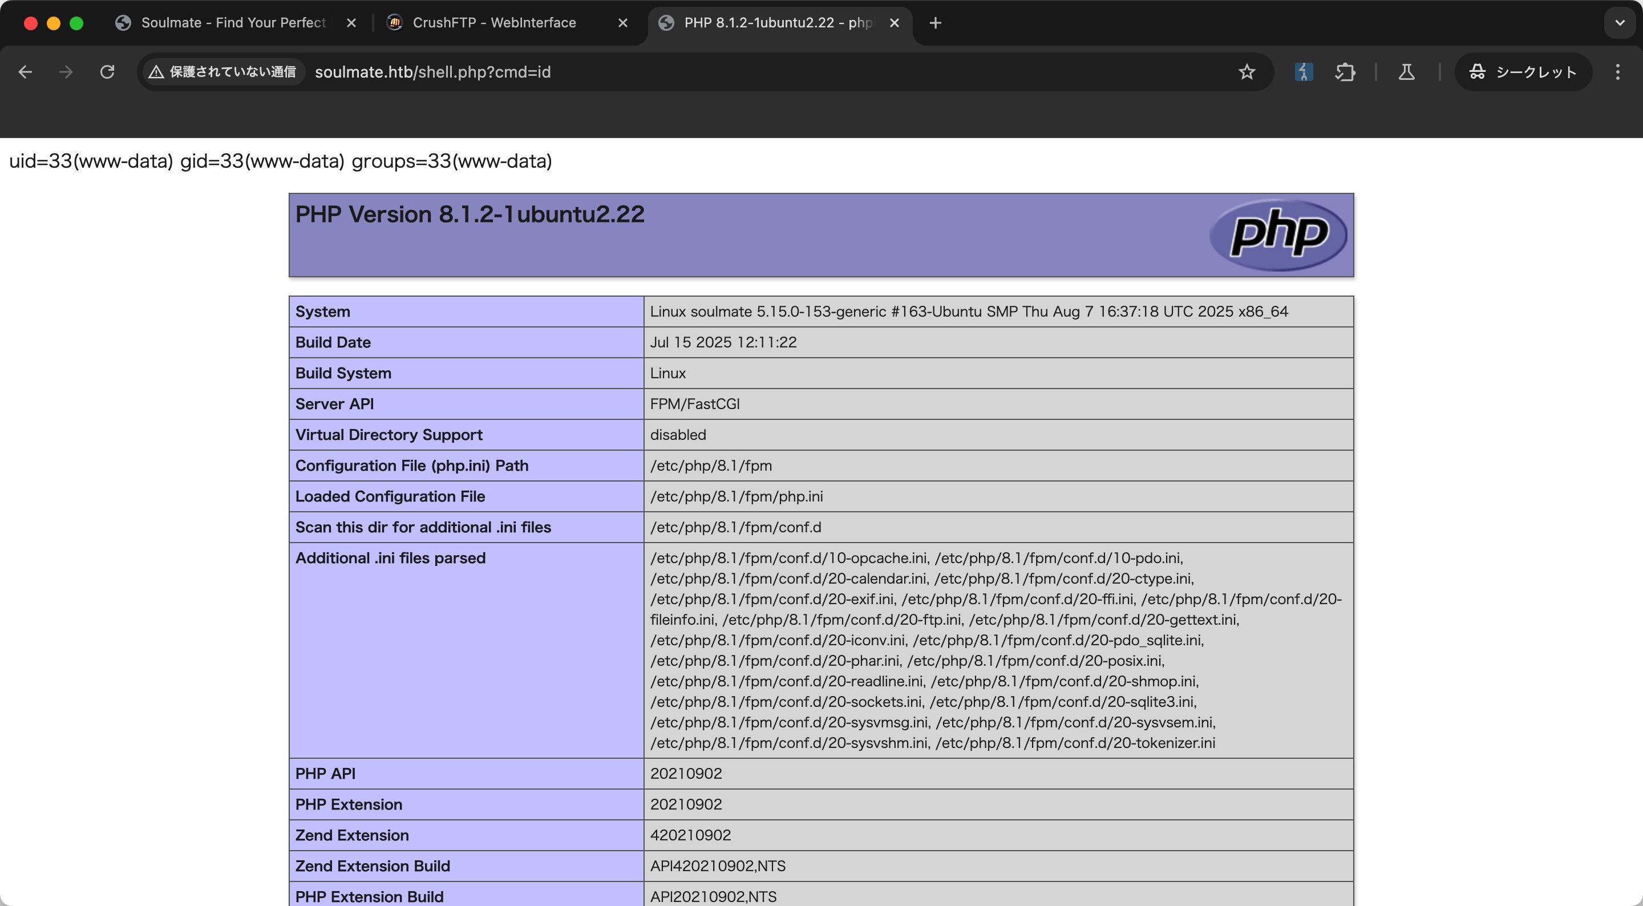Close the Soulmate tab
The width and height of the screenshot is (1643, 906).
[351, 23]
